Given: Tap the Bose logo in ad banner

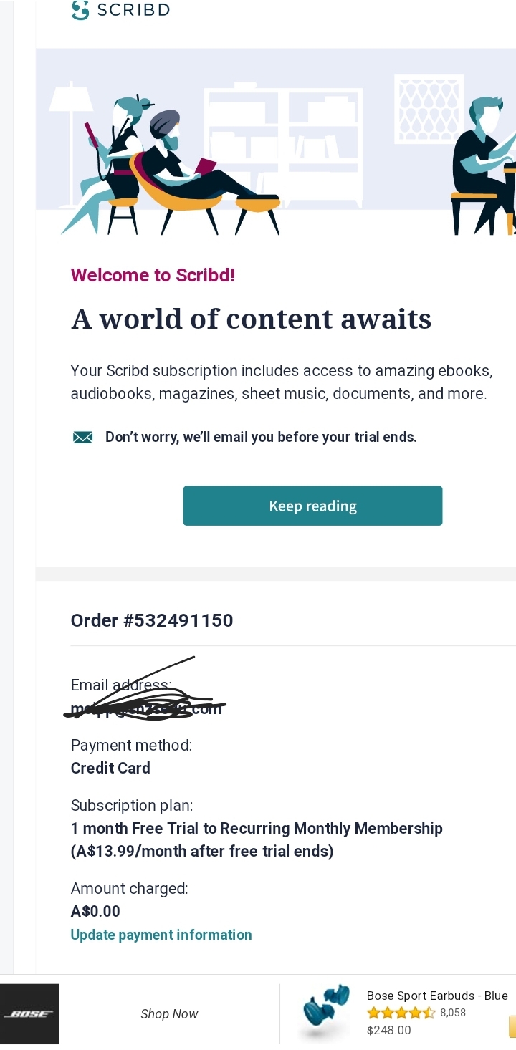Looking at the screenshot, I should pos(29,1013).
